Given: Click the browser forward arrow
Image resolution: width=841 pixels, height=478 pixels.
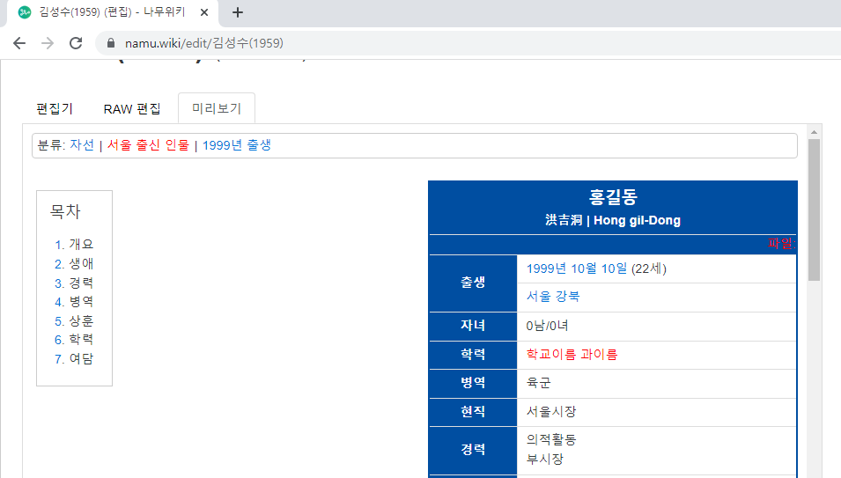Looking at the screenshot, I should 48,43.
